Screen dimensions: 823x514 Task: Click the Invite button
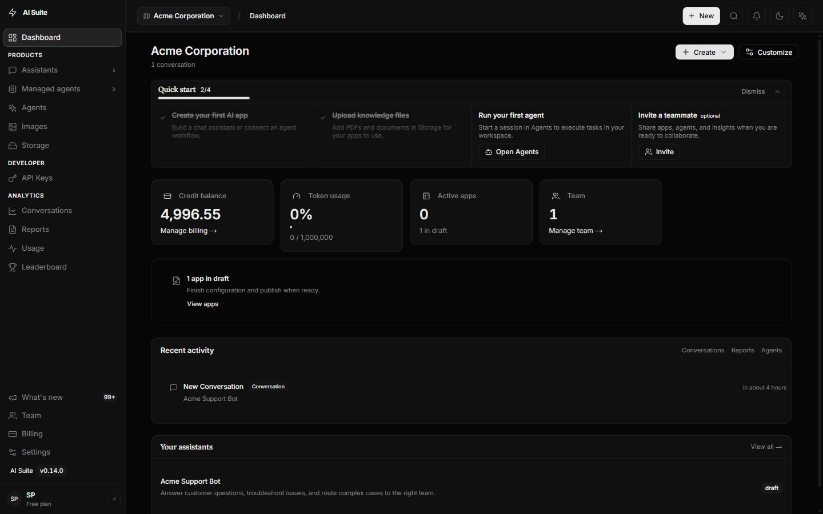[x=659, y=152]
